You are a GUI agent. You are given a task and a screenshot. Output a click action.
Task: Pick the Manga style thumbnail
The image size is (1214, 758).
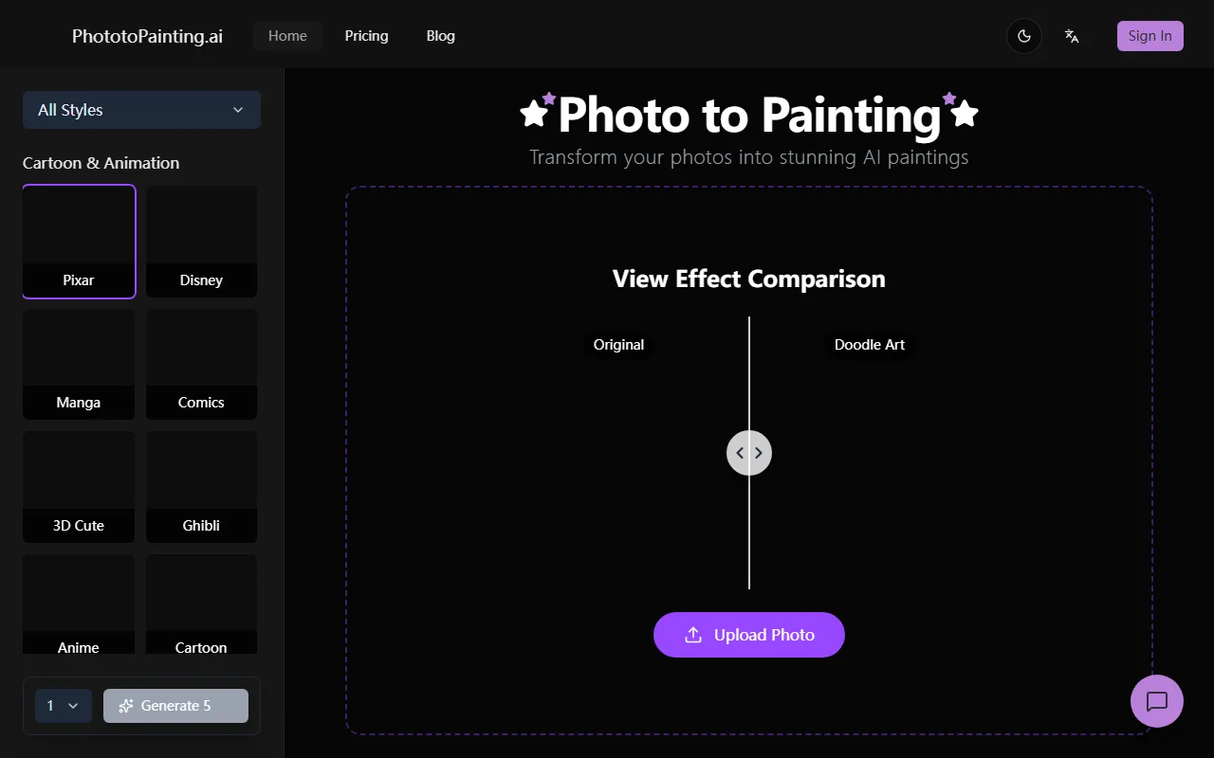(x=79, y=364)
